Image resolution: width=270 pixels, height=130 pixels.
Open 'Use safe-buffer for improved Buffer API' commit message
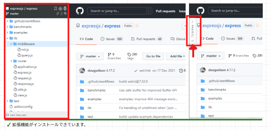click(148, 90)
